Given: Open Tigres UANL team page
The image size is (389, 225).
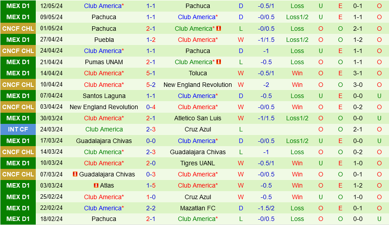Looking at the screenshot, I should pos(198,163).
